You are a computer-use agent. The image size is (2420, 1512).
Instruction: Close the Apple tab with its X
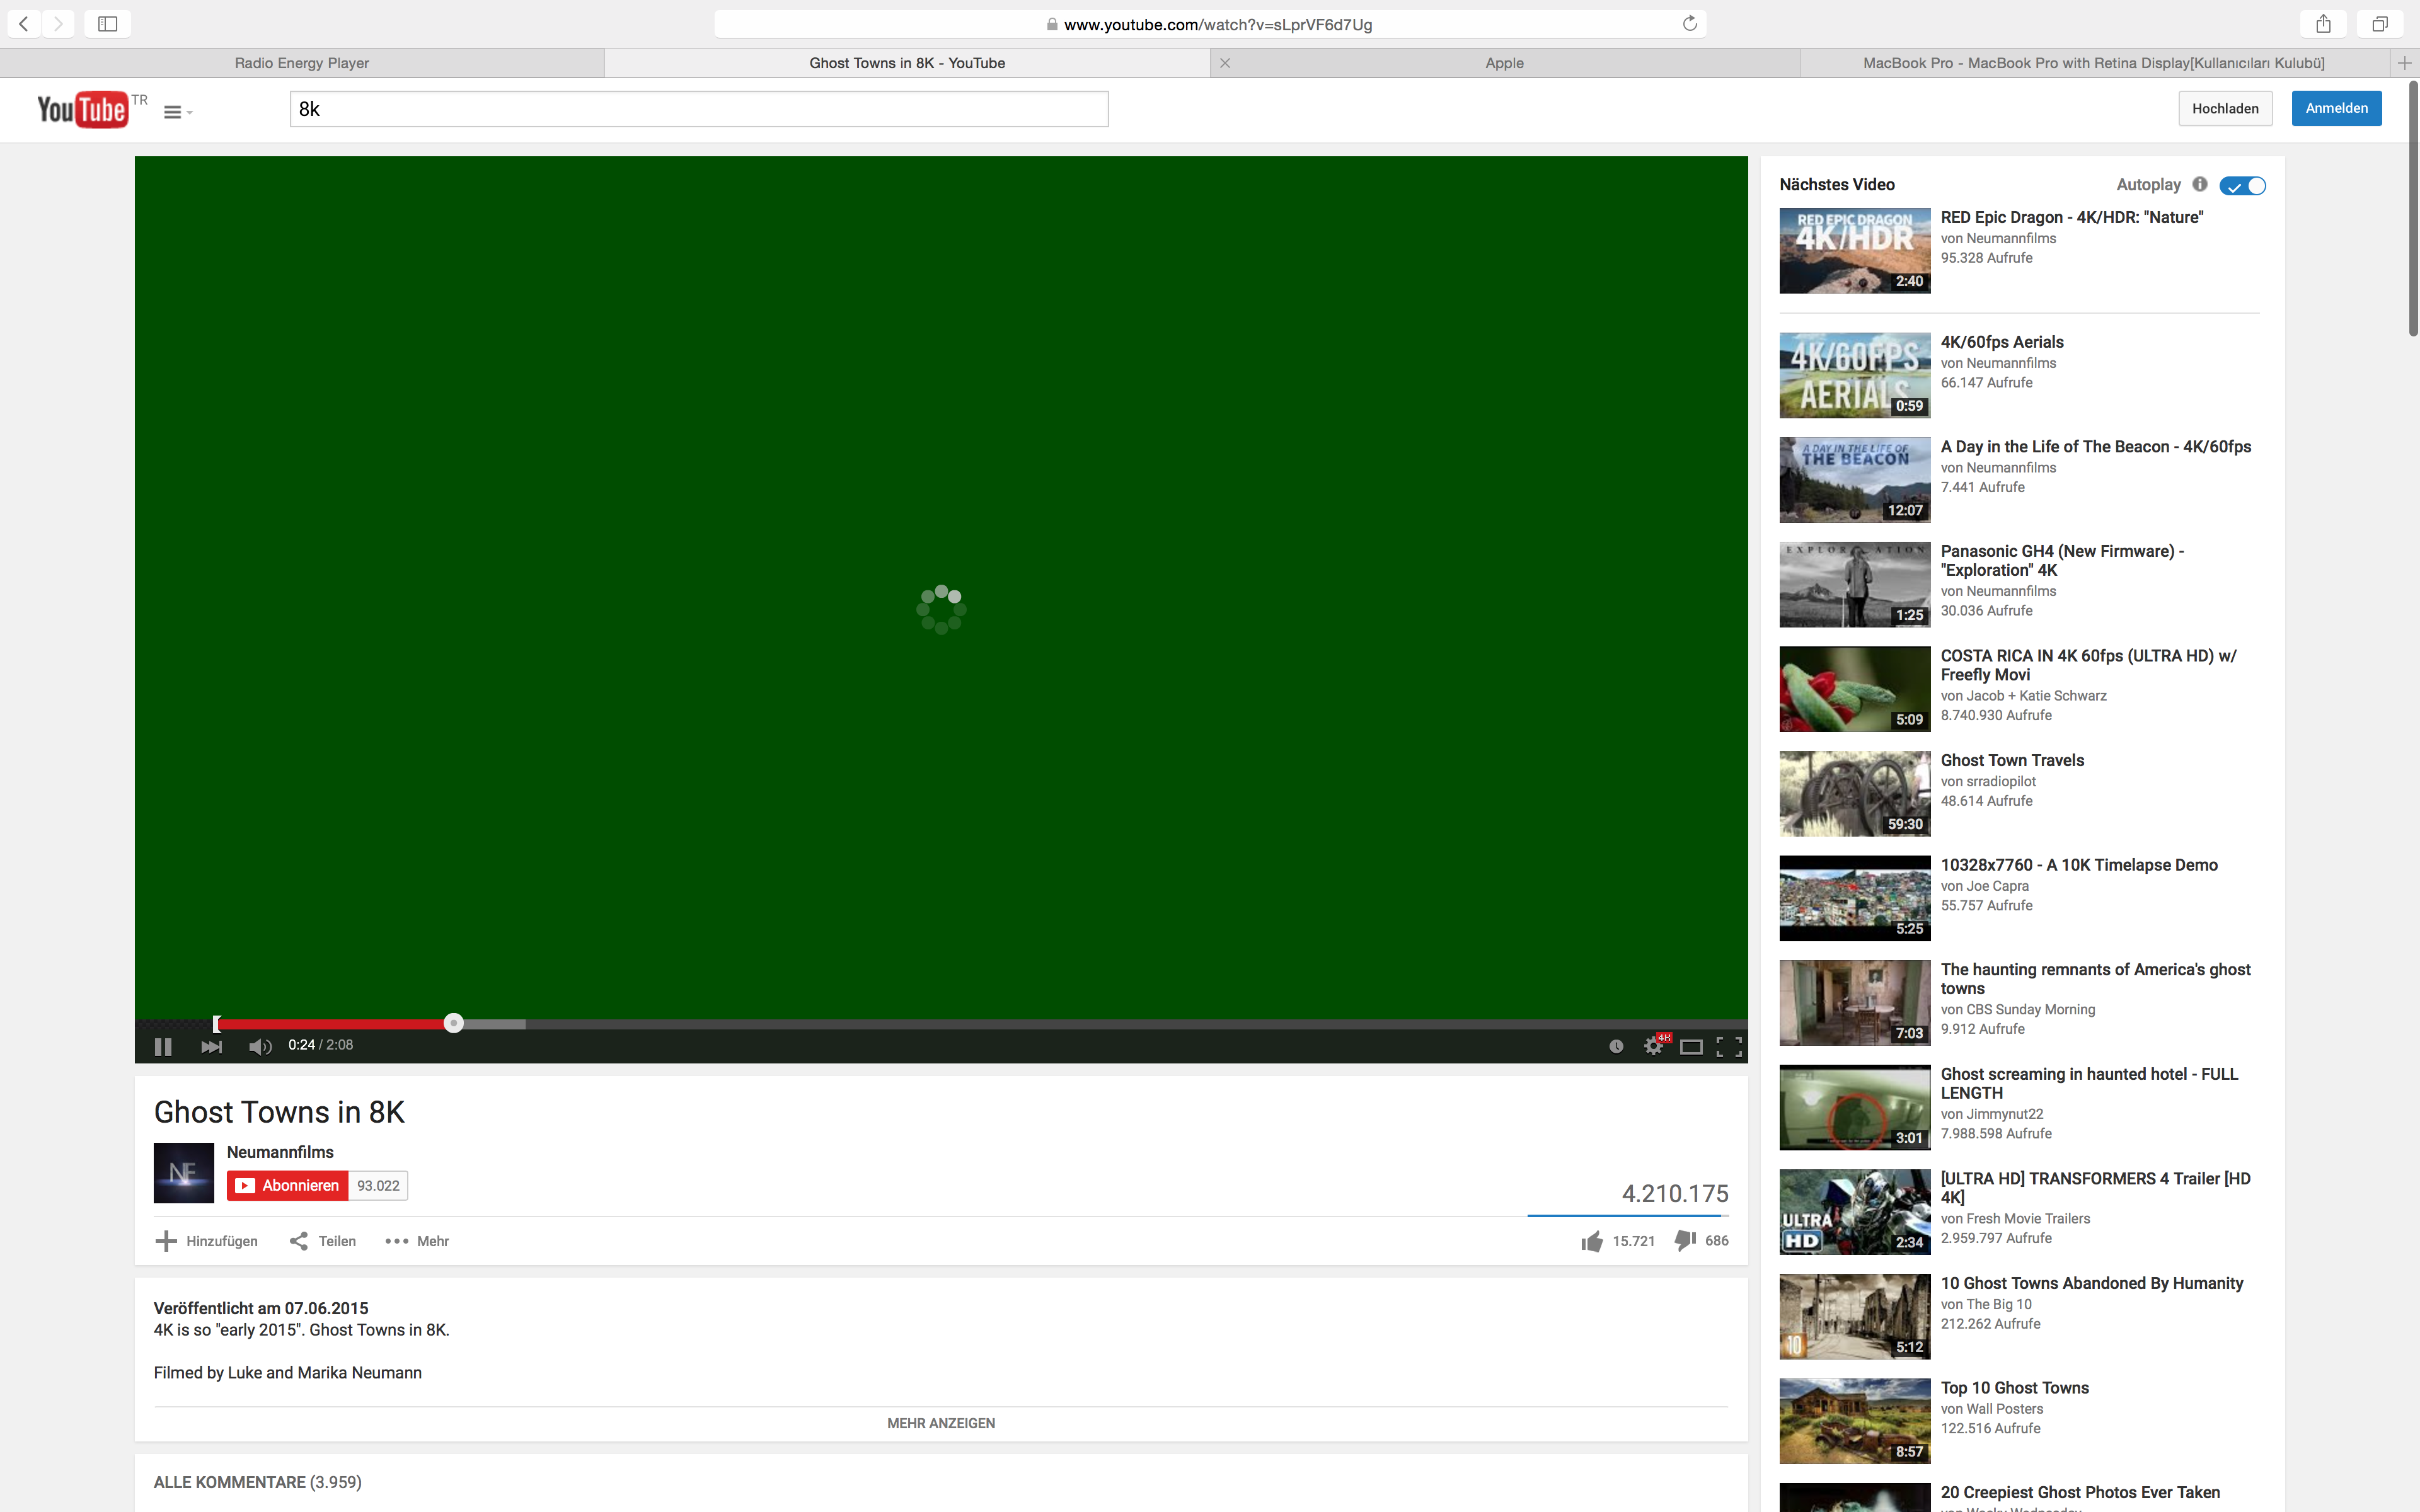1225,63
